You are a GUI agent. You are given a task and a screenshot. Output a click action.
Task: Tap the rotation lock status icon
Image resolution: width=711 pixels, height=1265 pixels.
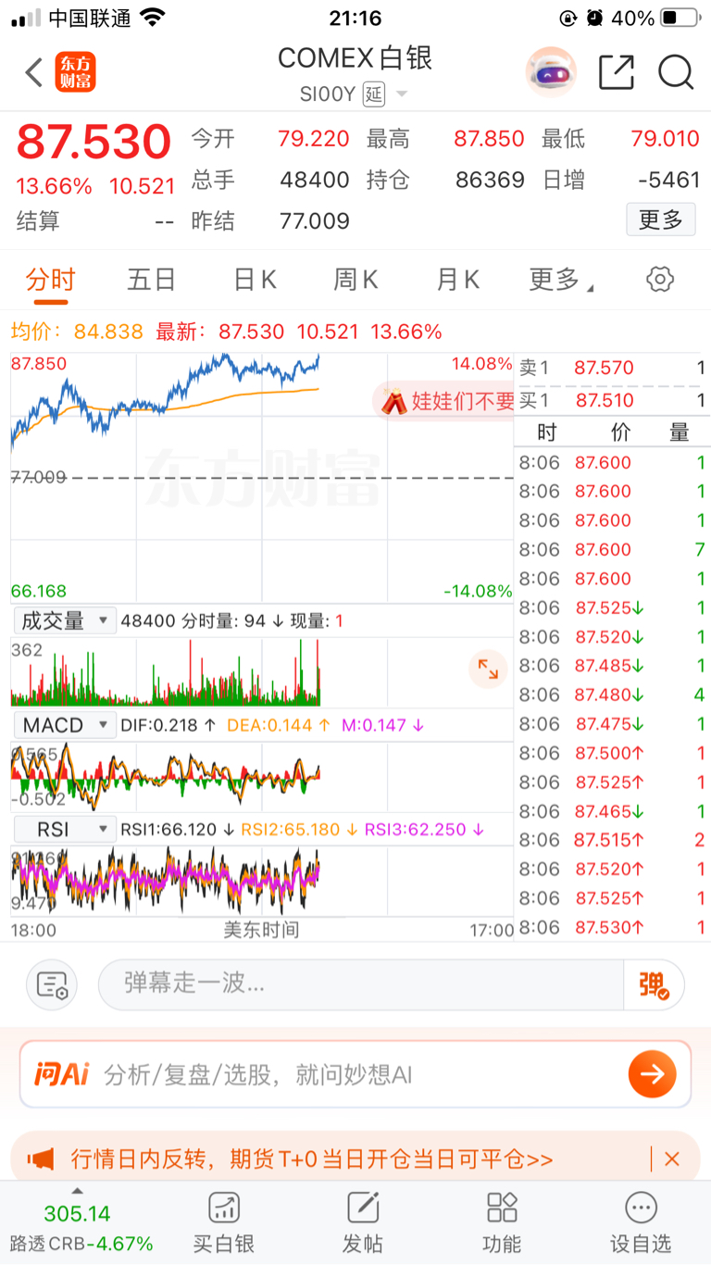tap(568, 18)
